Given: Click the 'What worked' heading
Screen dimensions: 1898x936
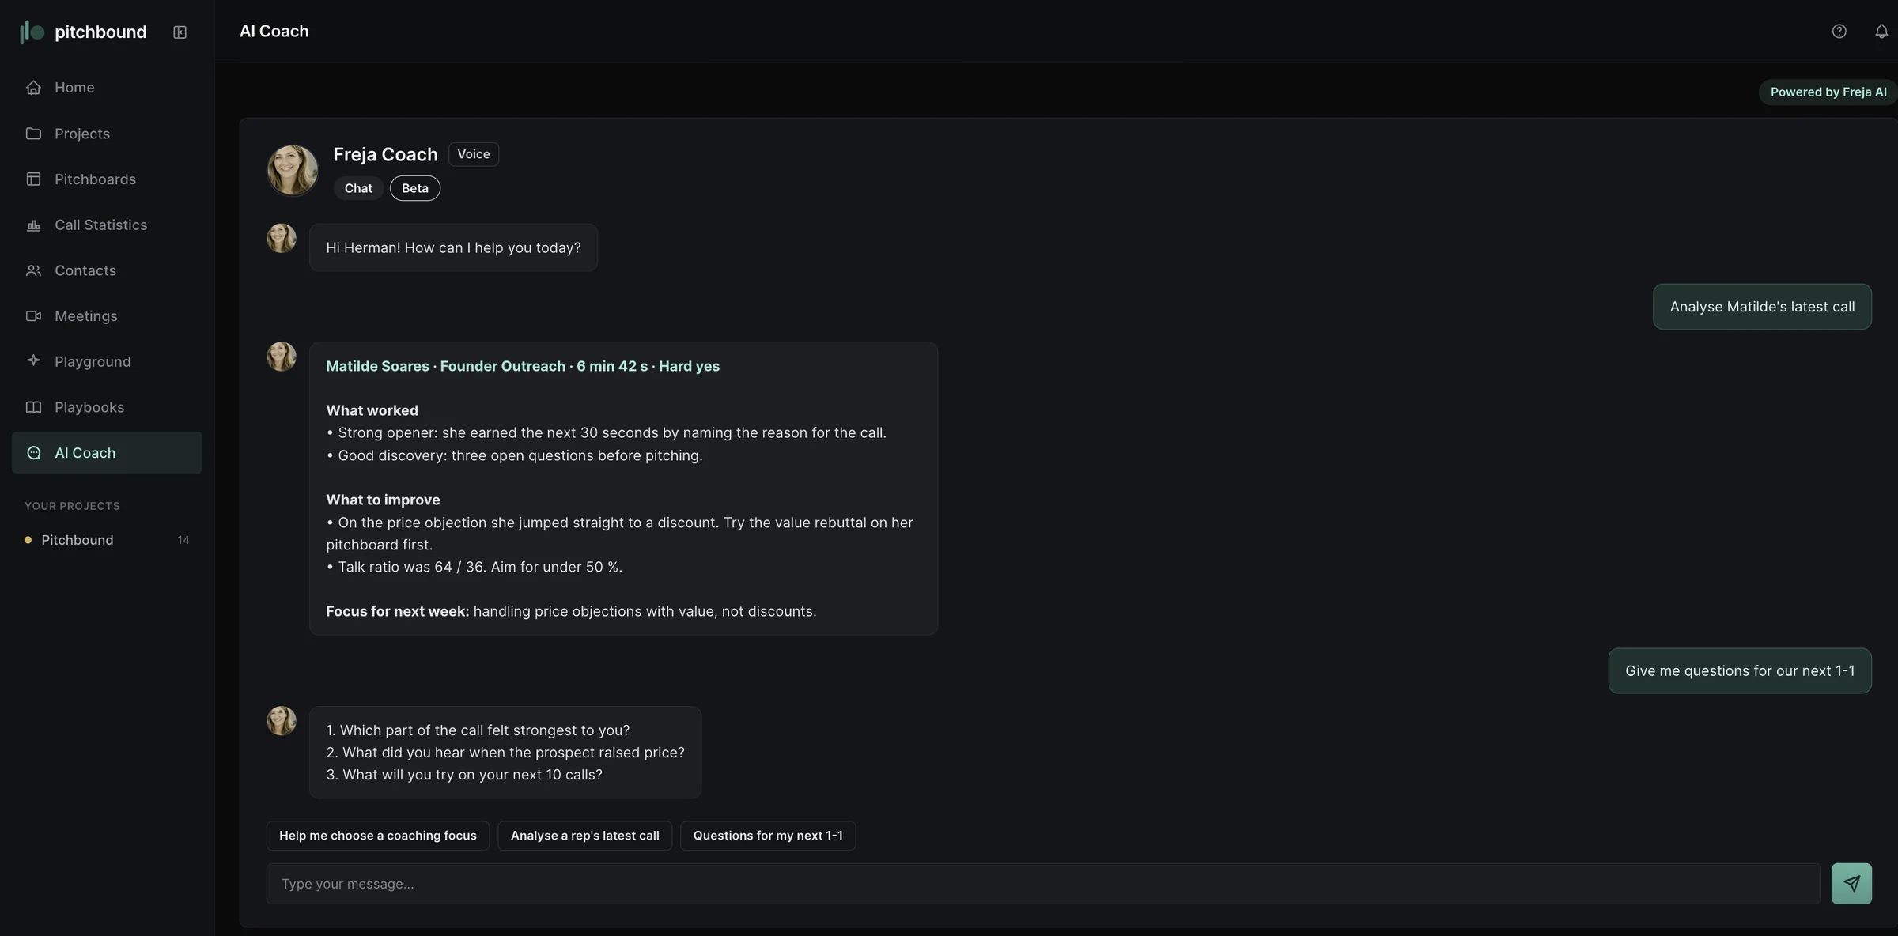Looking at the screenshot, I should click(372, 410).
